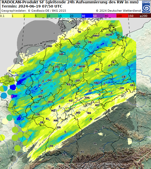Click the HGW city label
This screenshot has height=169, width=151.
pos(109,35)
